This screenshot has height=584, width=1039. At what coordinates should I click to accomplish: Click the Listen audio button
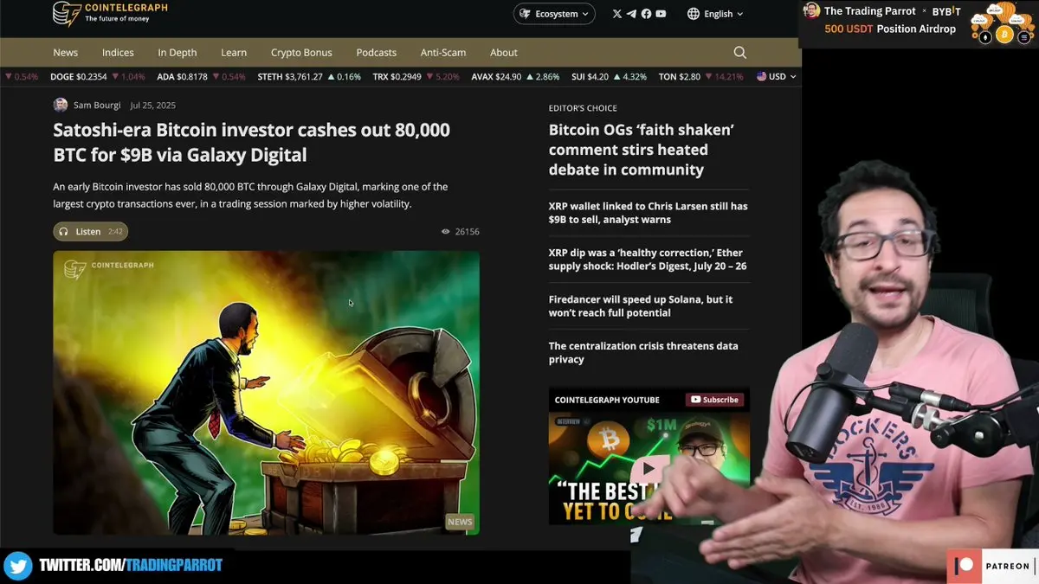click(91, 232)
